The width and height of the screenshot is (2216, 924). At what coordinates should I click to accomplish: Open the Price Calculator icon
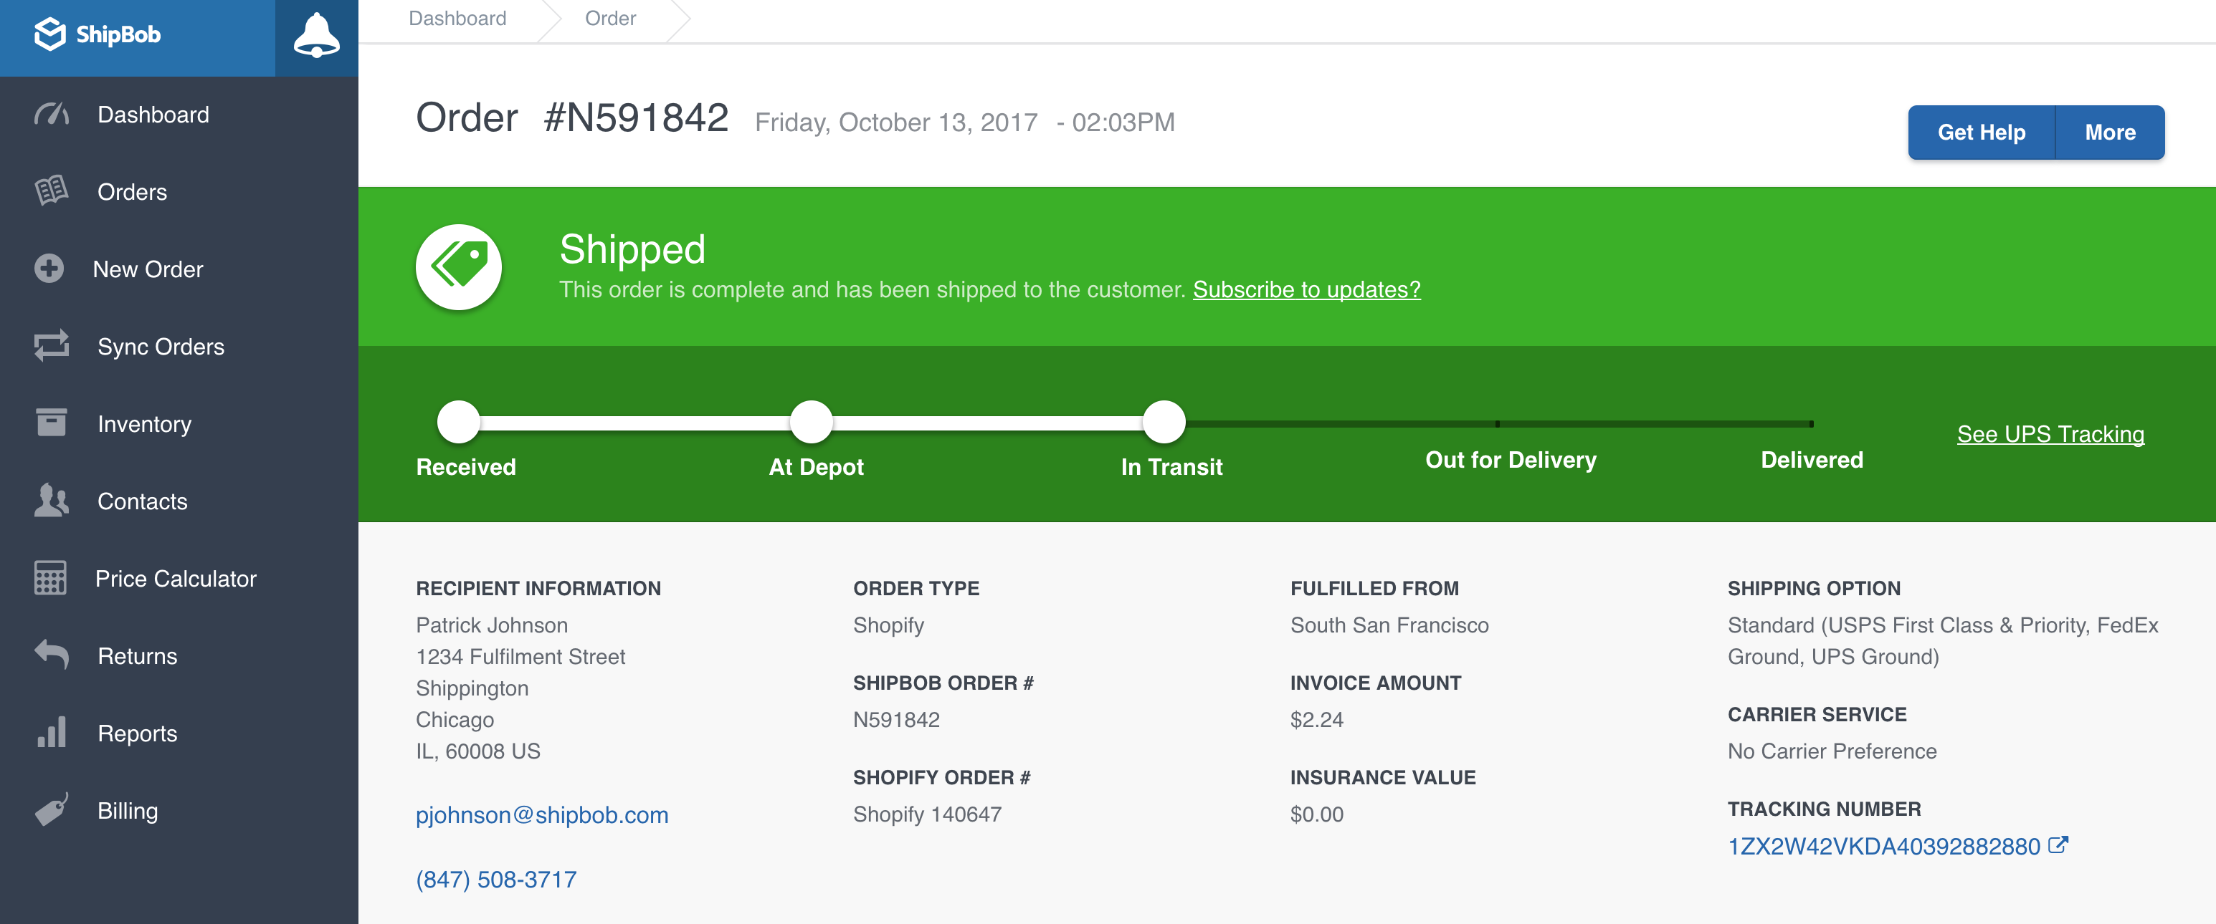tap(51, 577)
